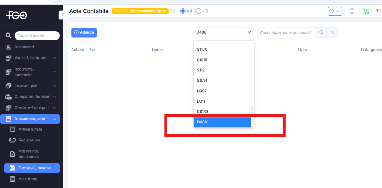Viewport: 382px width, 188px height.
Task: Select the v.4 radio button
Action: coord(183,11)
